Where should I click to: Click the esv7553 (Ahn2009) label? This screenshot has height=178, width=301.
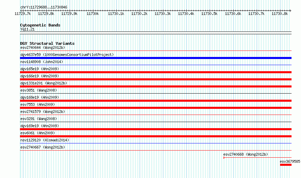pos(38,104)
